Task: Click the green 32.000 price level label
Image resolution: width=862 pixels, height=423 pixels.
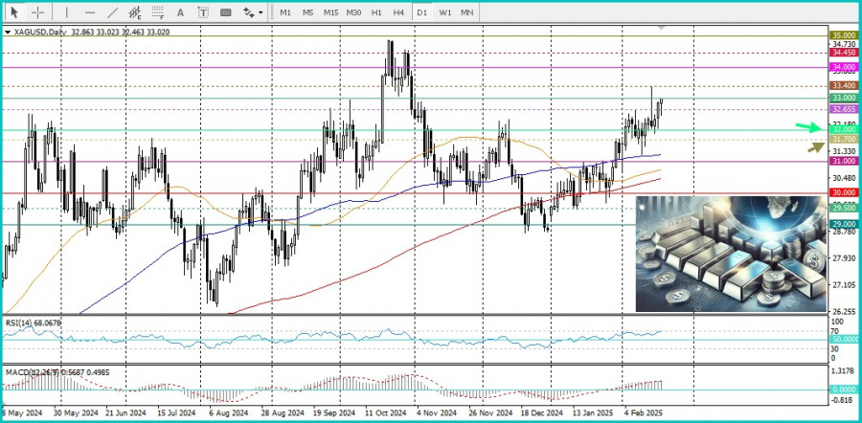Action: coord(844,129)
